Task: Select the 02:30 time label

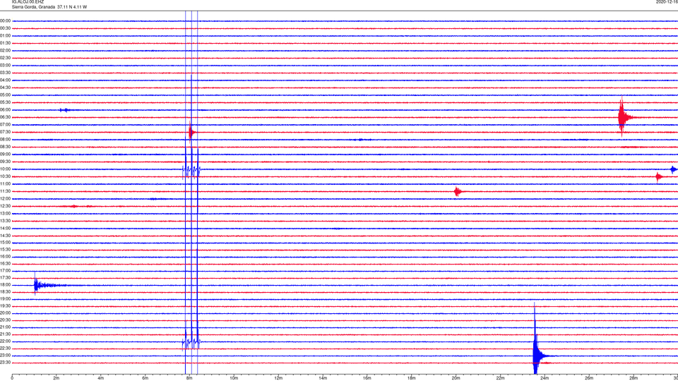Action: coord(5,58)
